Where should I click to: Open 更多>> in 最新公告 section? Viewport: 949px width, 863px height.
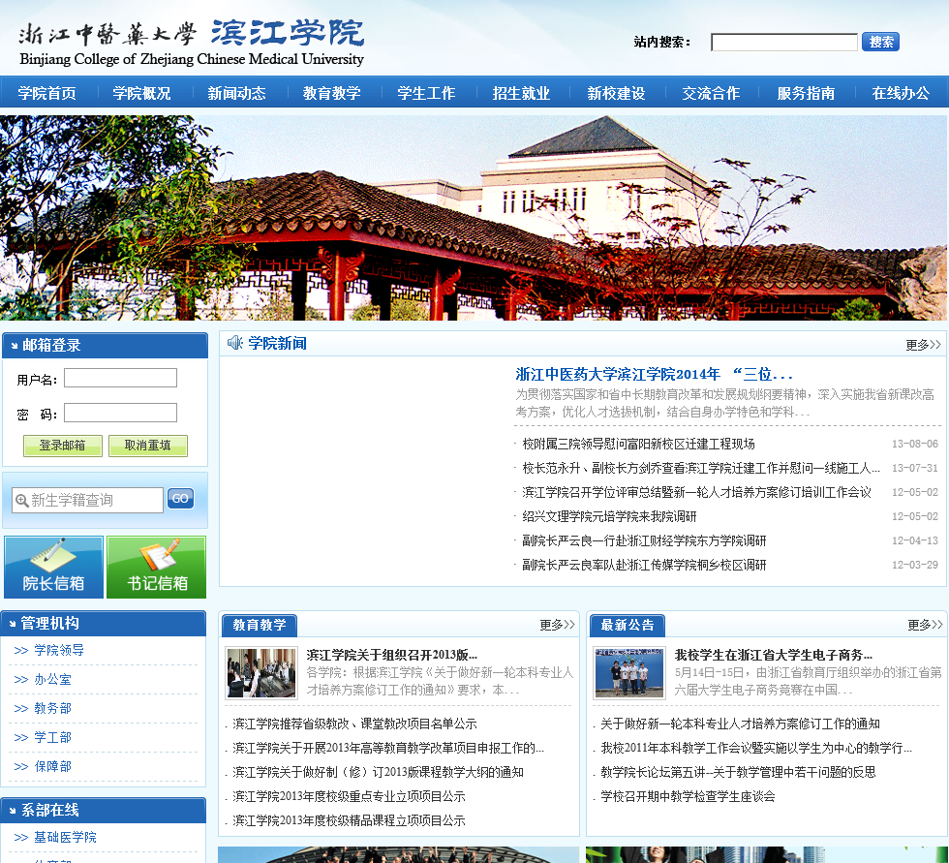[x=925, y=625]
